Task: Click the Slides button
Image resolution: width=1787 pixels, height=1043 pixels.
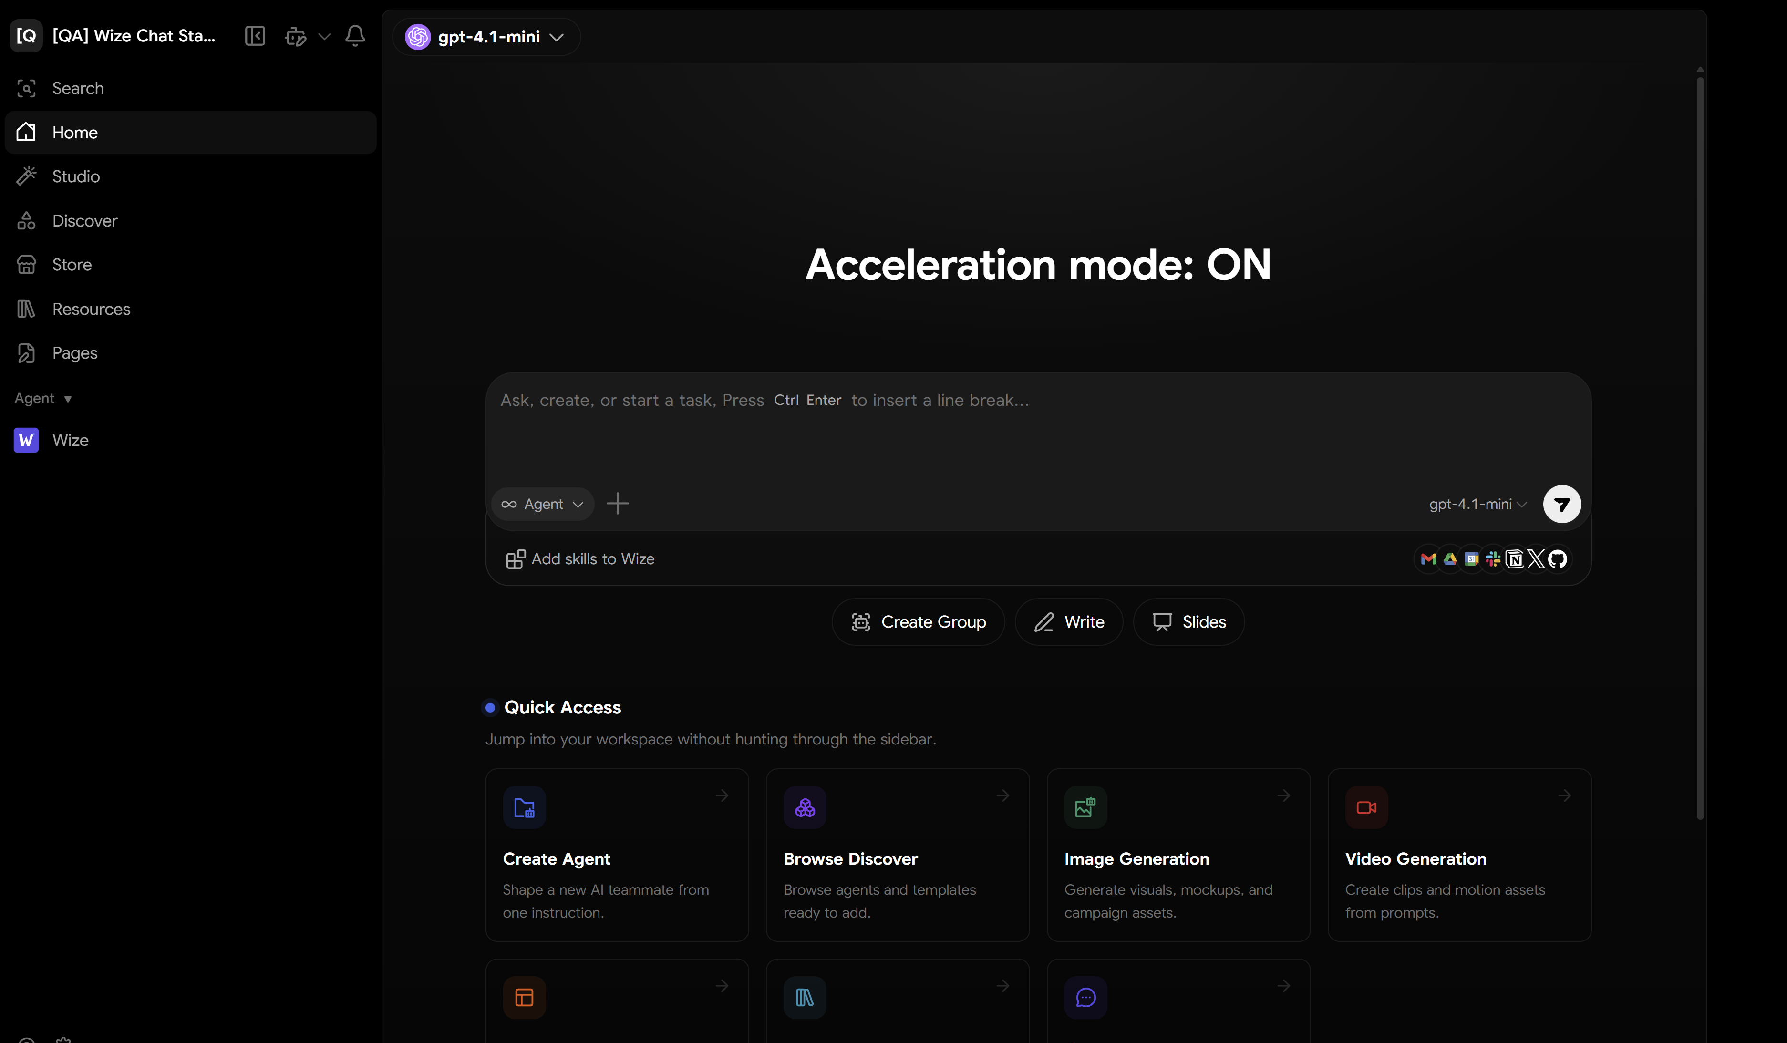Action: click(x=1188, y=622)
